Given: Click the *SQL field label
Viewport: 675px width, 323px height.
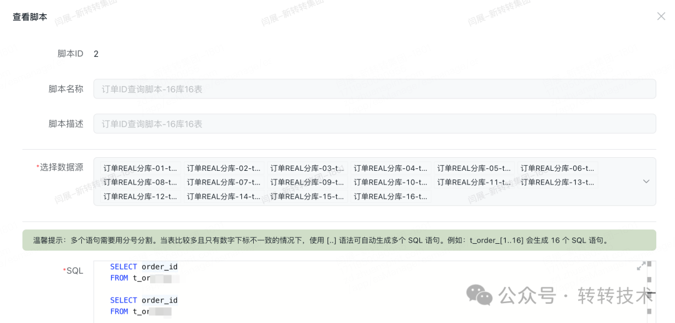Looking at the screenshot, I should coord(73,271).
